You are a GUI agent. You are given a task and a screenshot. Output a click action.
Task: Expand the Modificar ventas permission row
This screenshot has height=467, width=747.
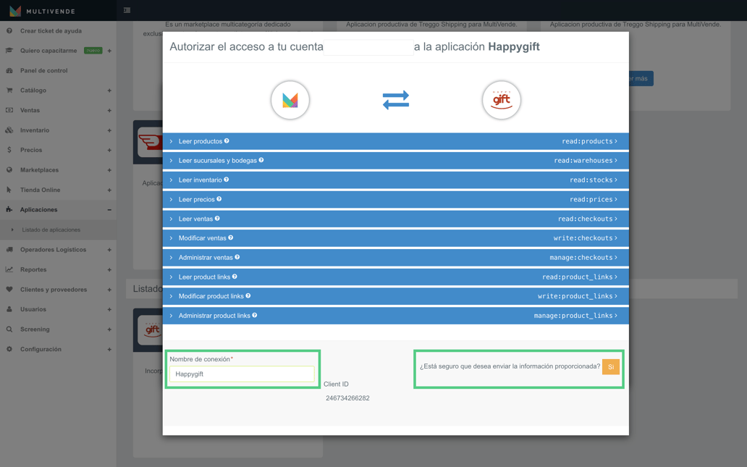click(395, 237)
